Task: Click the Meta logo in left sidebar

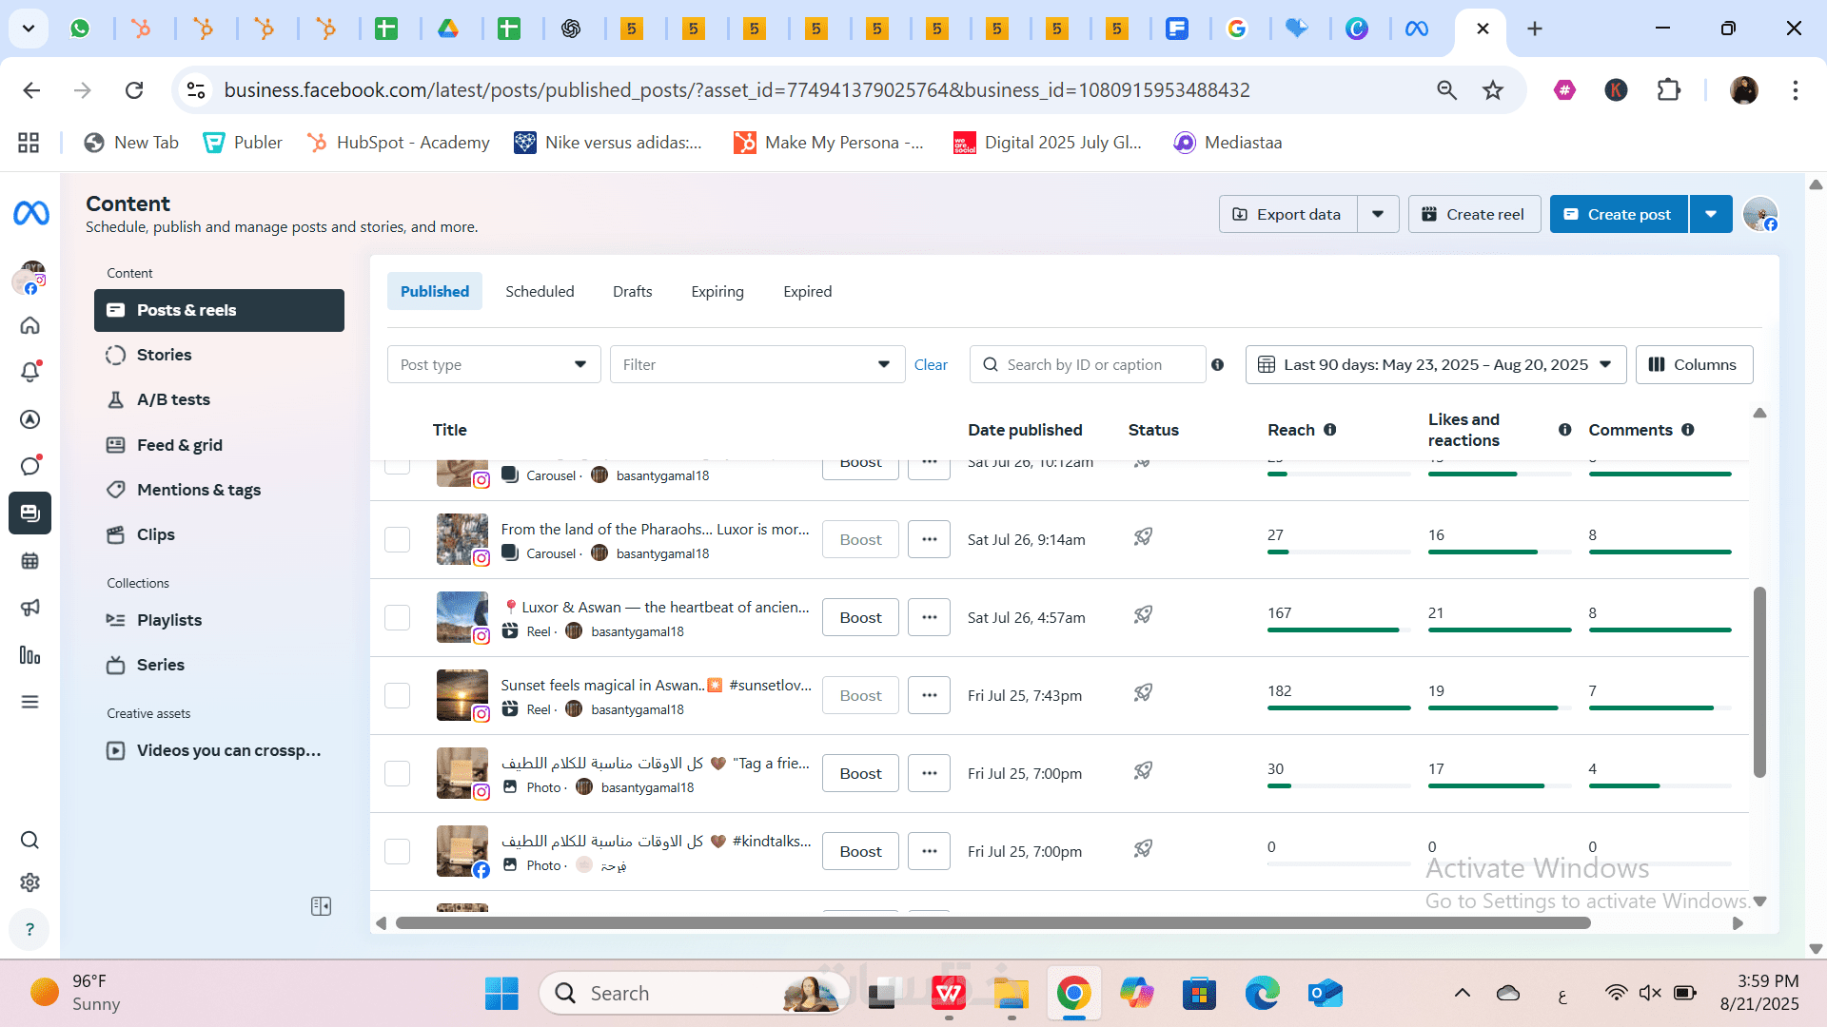Action: pos(30,213)
